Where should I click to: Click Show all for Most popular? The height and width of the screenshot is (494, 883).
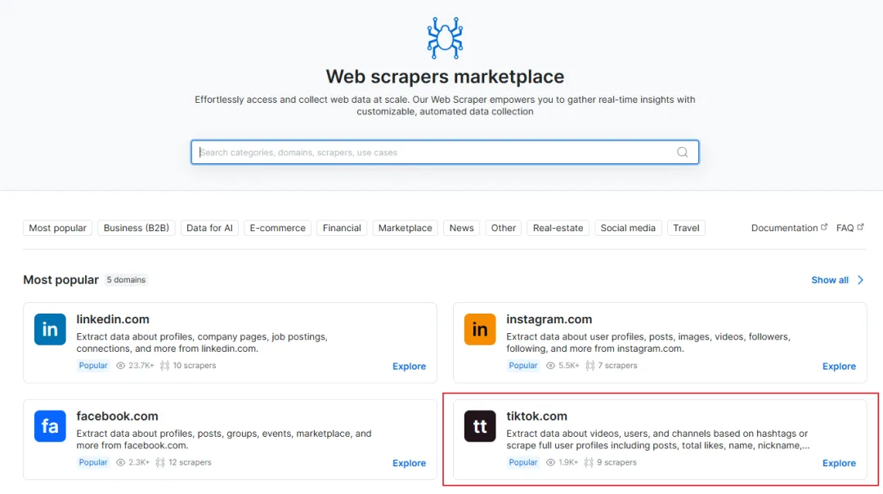pyautogui.click(x=830, y=280)
